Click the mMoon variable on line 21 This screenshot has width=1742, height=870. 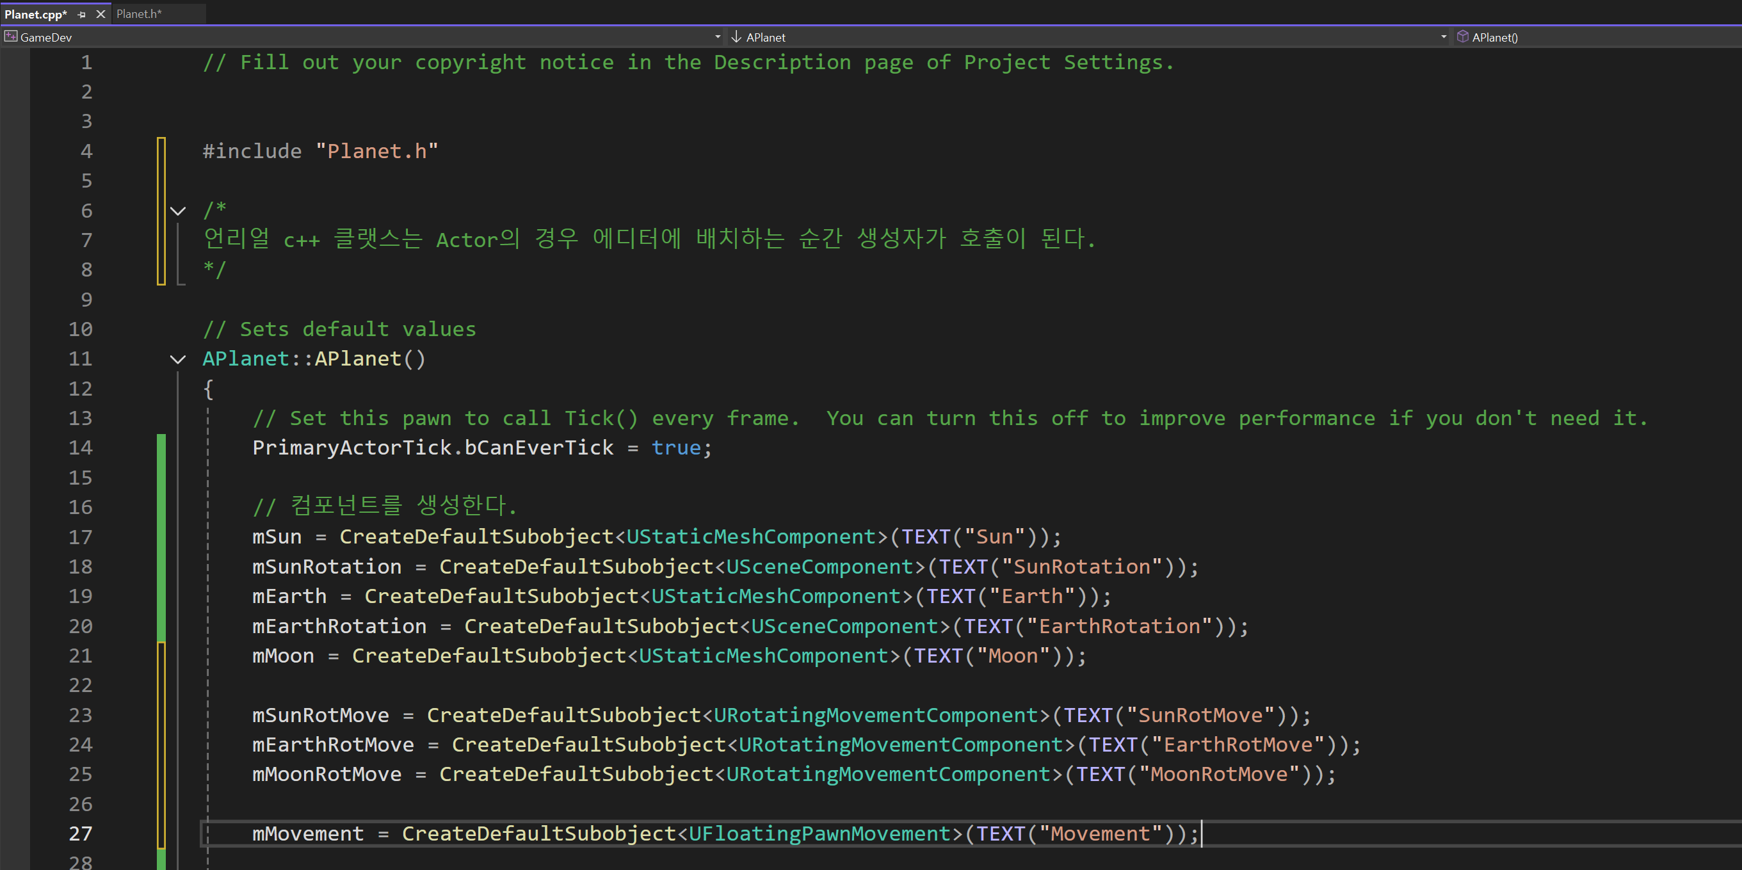tap(284, 656)
